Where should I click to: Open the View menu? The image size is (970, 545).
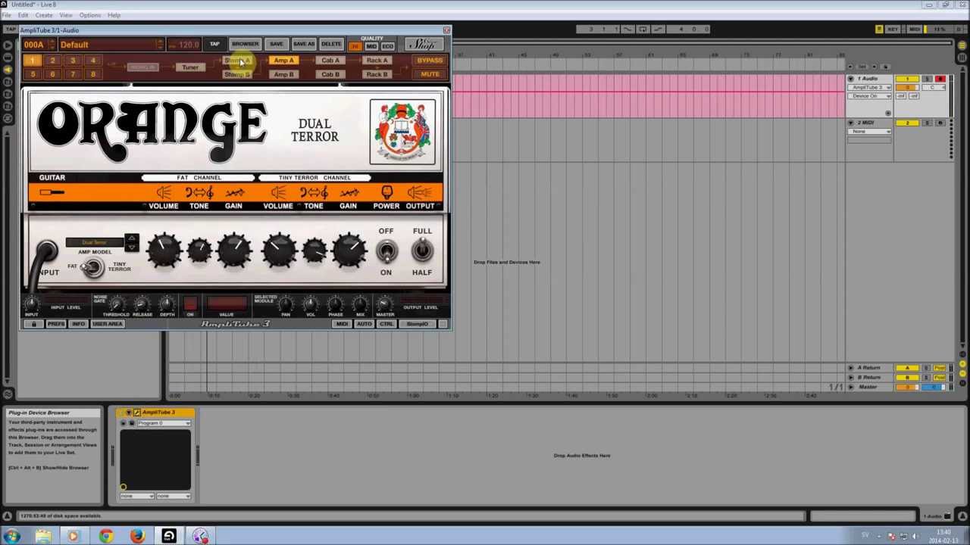click(x=66, y=15)
